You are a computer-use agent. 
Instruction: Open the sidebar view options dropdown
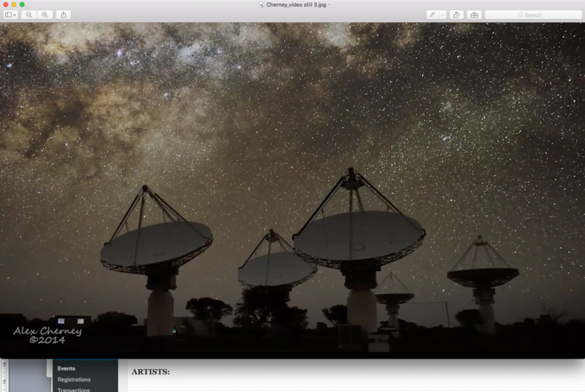10,14
